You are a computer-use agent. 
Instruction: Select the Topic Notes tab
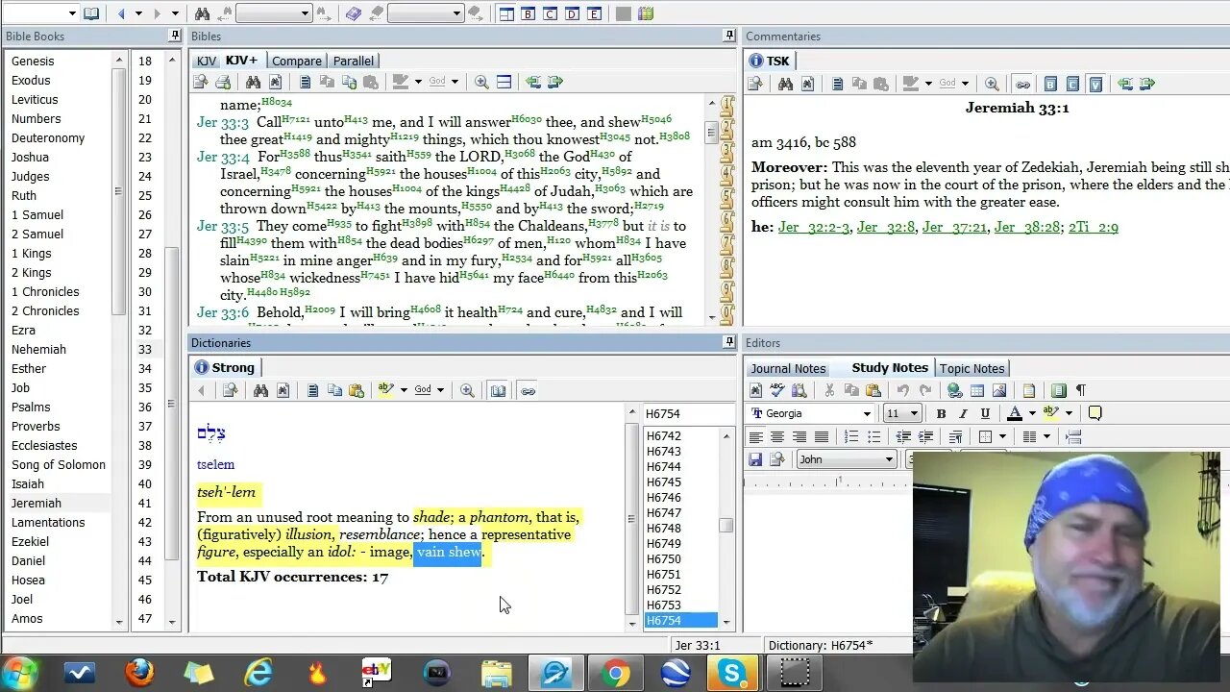(972, 368)
